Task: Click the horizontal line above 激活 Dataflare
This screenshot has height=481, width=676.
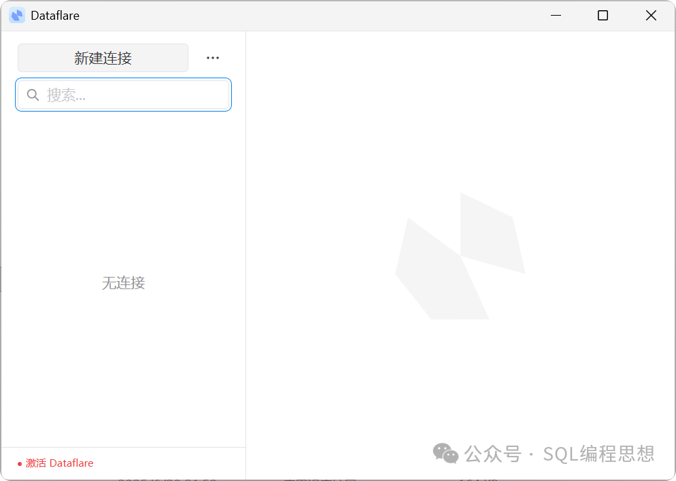Action: (123, 447)
